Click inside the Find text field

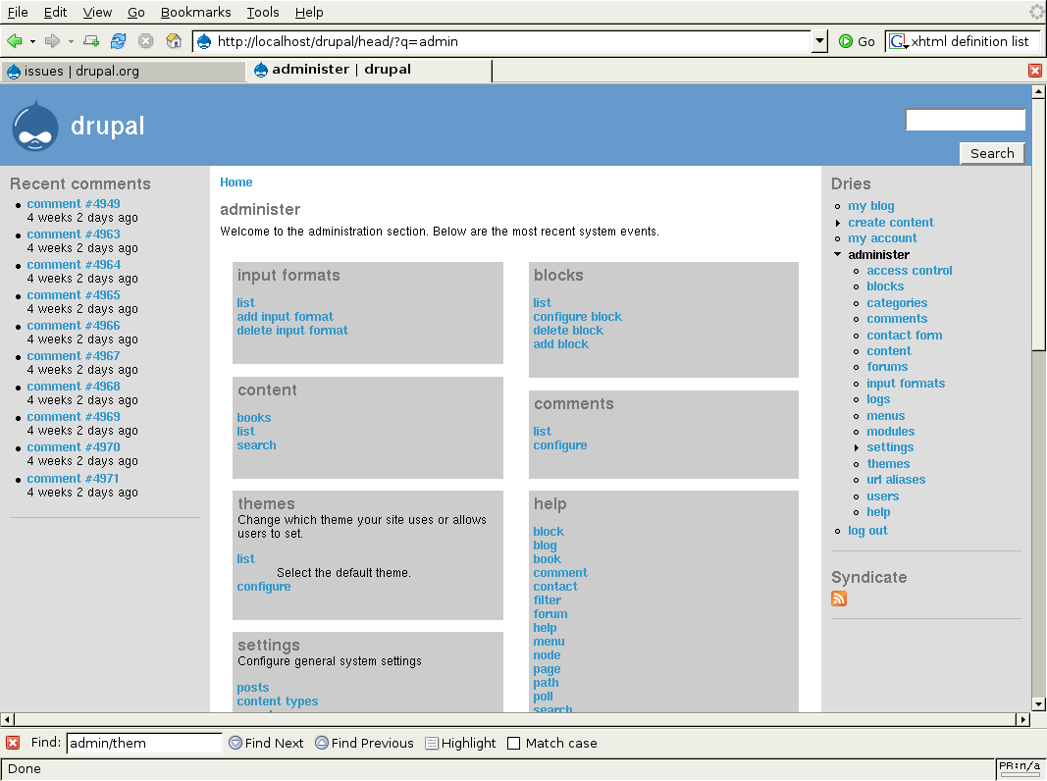[x=142, y=743]
